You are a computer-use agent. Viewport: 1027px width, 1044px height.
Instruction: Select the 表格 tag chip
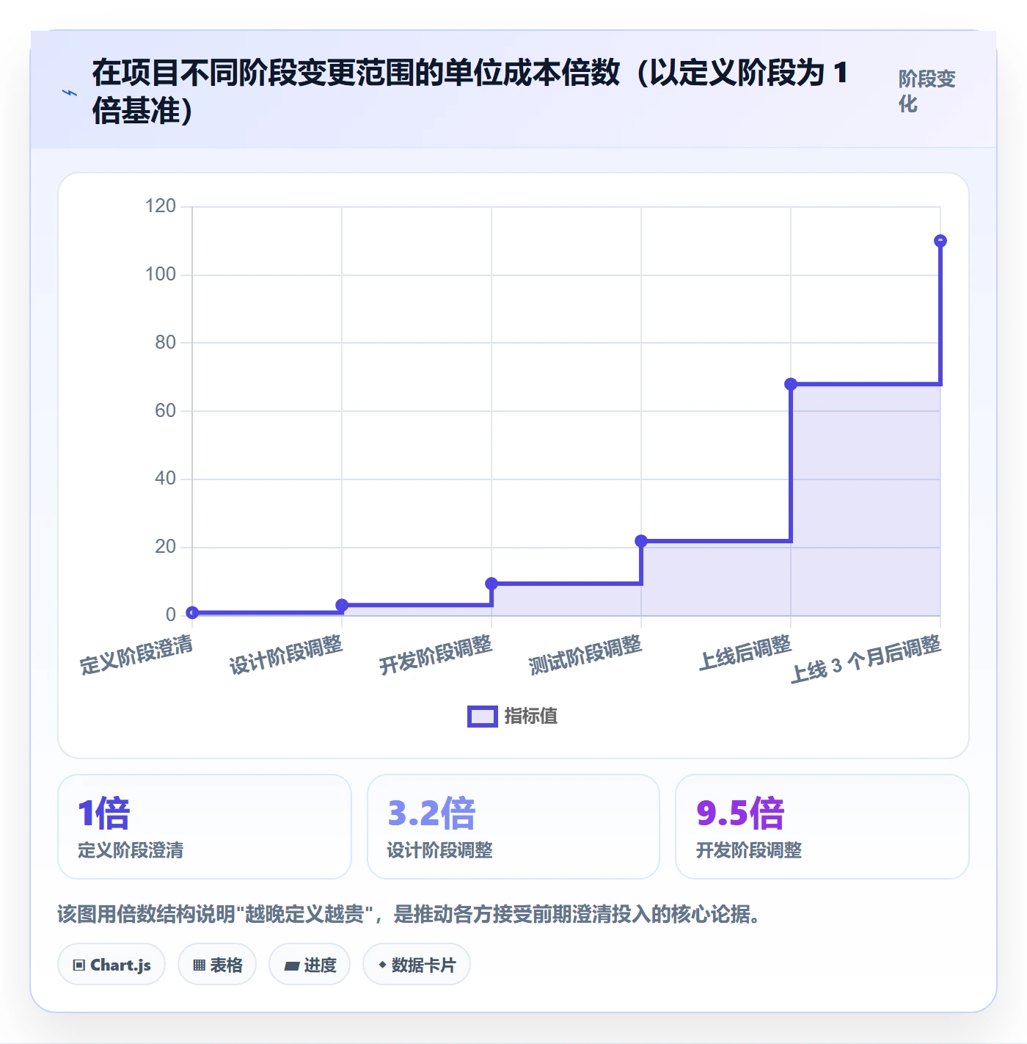[217, 965]
